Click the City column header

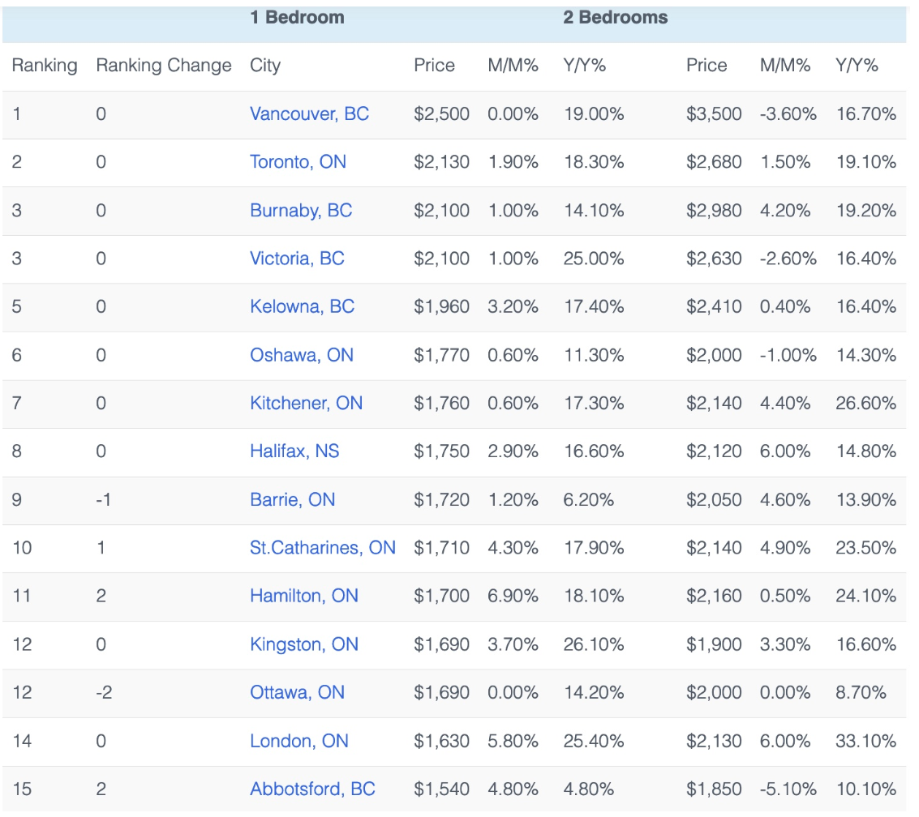265,66
